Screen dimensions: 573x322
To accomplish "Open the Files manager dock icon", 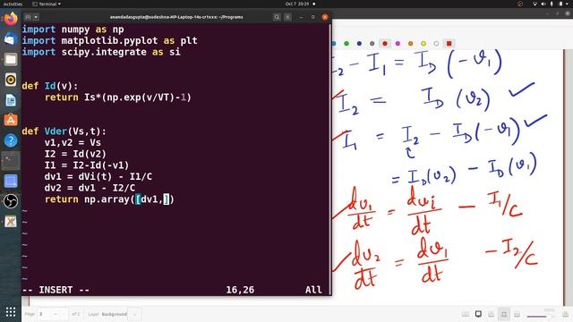I will point(11,59).
